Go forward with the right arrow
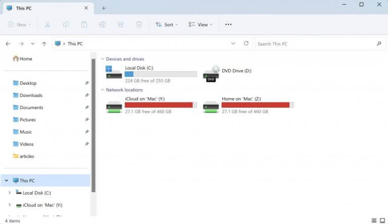Screen dimensions: 388x224 coord(21,43)
